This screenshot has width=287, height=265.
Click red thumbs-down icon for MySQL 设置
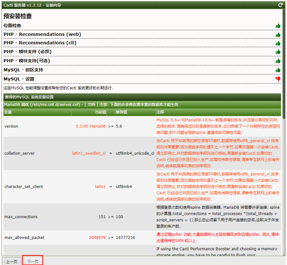tap(278, 79)
